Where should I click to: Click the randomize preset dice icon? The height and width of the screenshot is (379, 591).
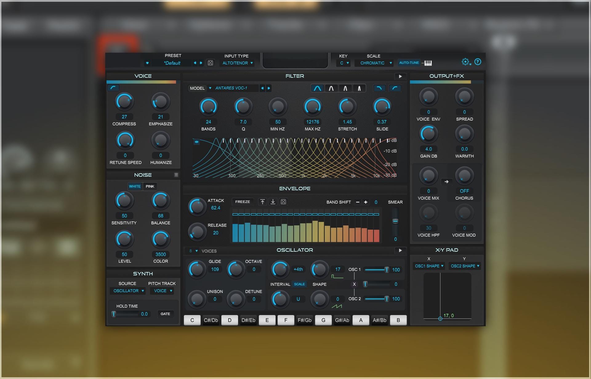pyautogui.click(x=210, y=63)
